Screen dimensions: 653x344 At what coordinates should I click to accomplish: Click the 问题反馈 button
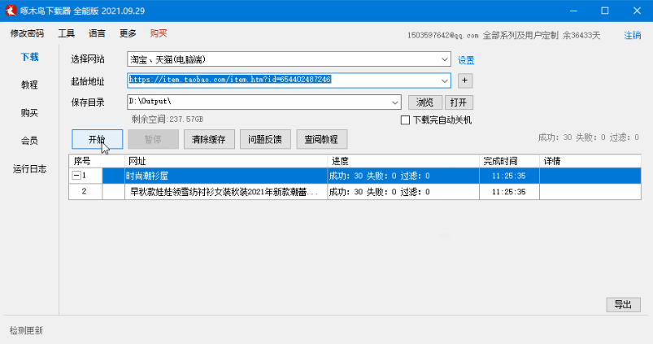[x=265, y=139]
